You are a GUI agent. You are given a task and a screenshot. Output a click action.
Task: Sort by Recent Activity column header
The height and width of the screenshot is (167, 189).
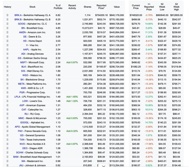(x=72, y=7)
